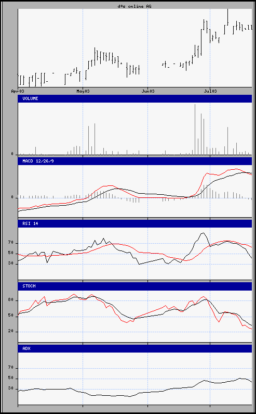Click the VOLUME panel header

tap(135, 98)
